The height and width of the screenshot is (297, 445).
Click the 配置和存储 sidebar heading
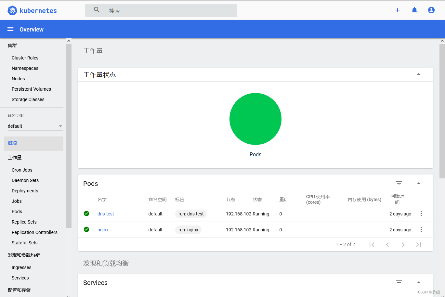click(19, 290)
